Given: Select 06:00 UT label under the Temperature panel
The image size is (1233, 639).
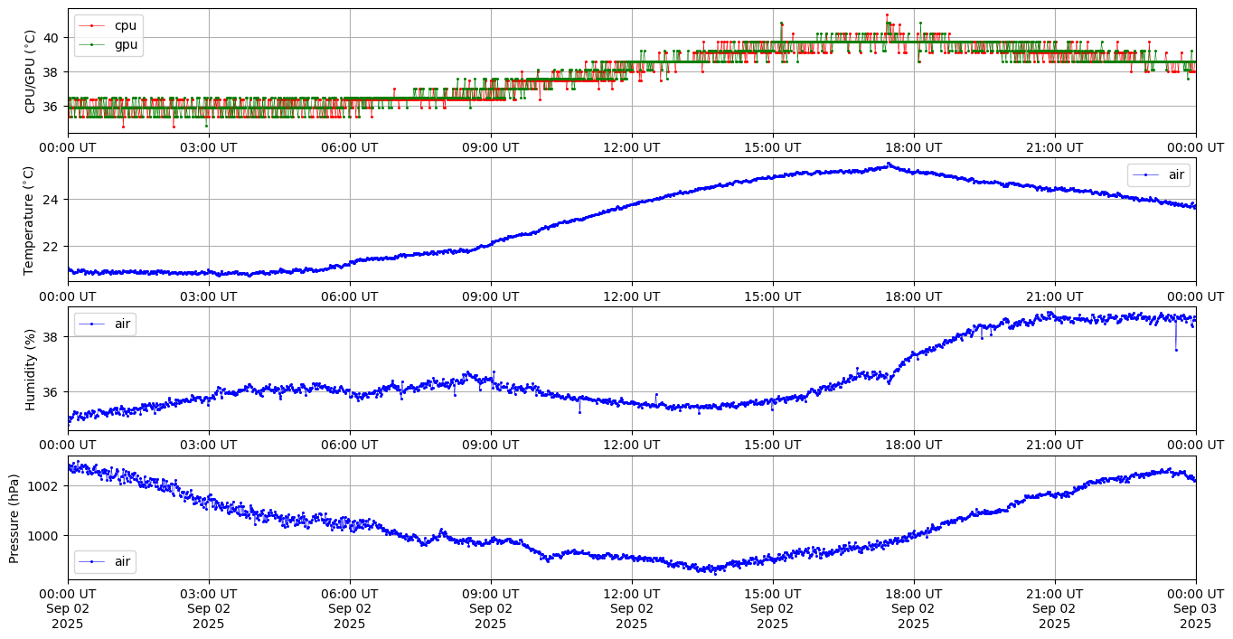Looking at the screenshot, I should (x=350, y=296).
